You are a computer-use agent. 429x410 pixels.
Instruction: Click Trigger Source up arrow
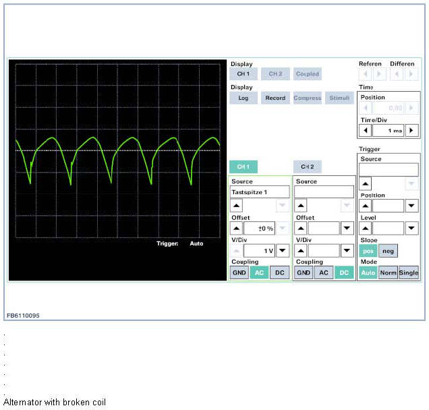(365, 183)
